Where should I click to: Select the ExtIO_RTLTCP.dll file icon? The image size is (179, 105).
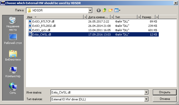point(30,21)
